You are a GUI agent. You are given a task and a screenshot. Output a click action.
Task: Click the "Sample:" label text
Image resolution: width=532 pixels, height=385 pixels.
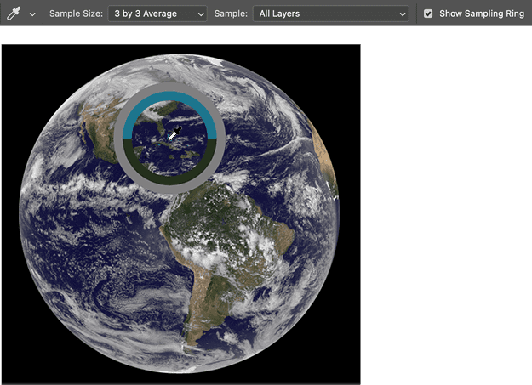coord(231,14)
